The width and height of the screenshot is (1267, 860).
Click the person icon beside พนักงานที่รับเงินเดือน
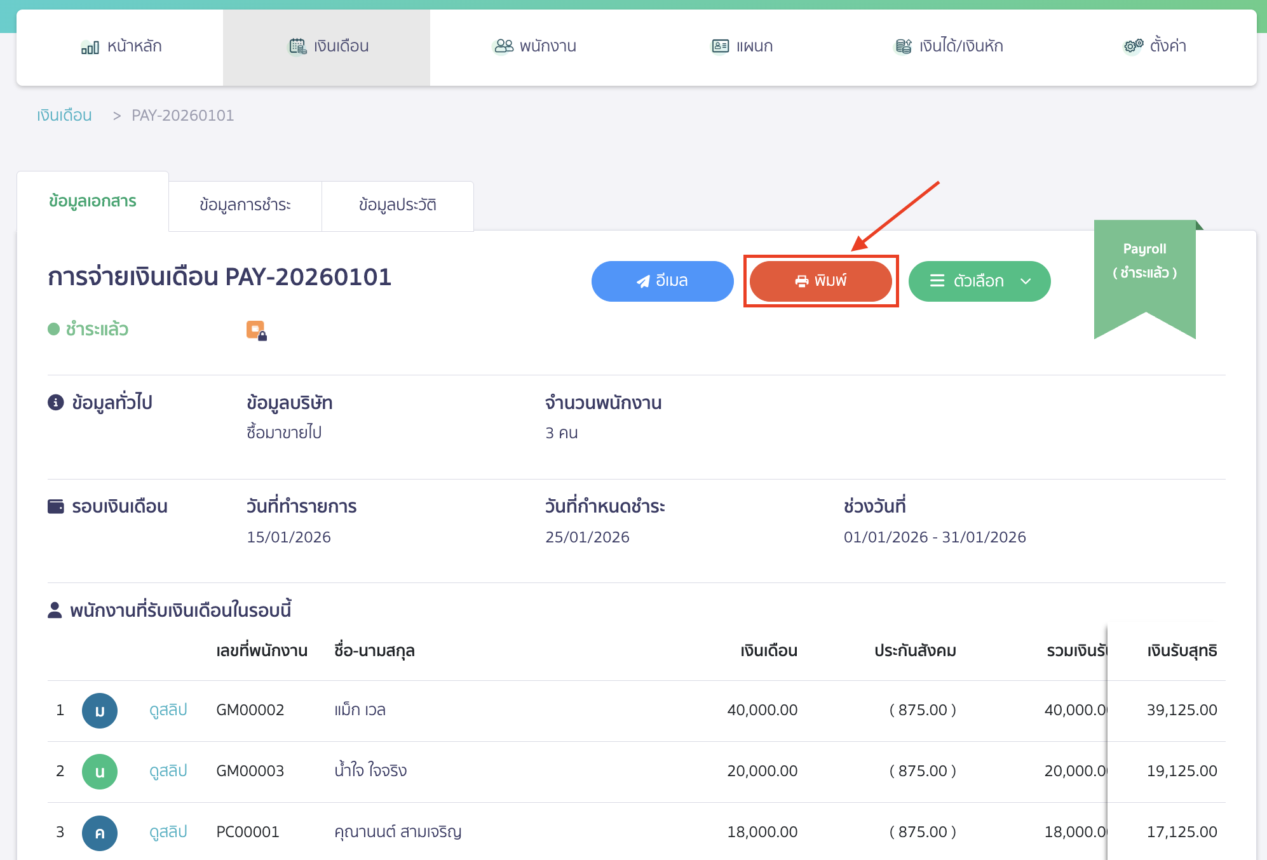point(55,610)
